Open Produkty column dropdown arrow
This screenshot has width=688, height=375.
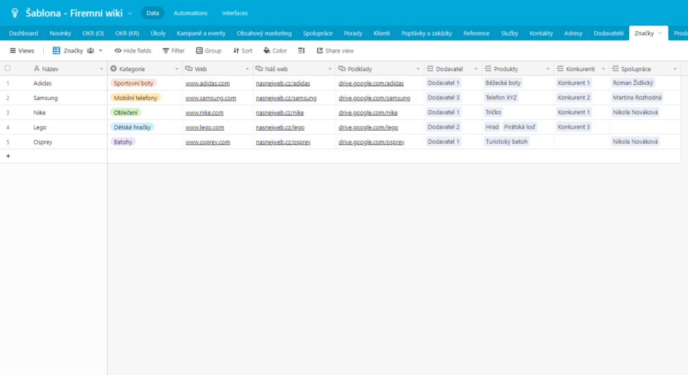click(548, 69)
